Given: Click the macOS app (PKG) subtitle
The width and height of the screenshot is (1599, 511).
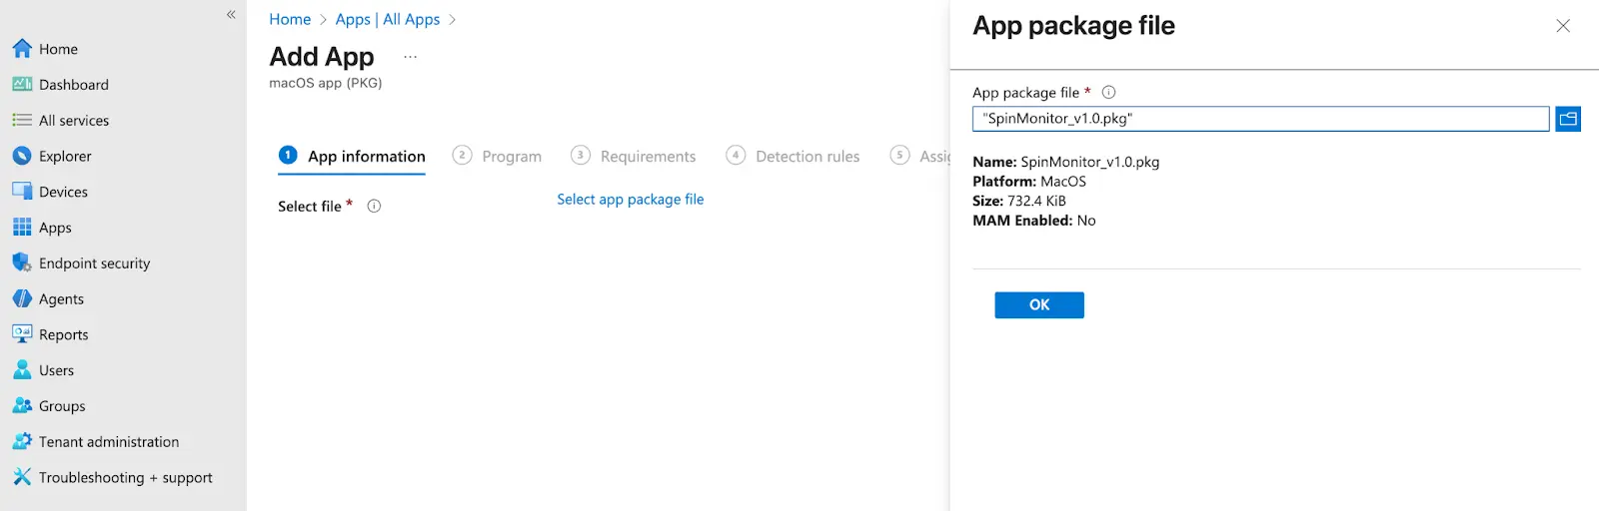Looking at the screenshot, I should point(326,83).
